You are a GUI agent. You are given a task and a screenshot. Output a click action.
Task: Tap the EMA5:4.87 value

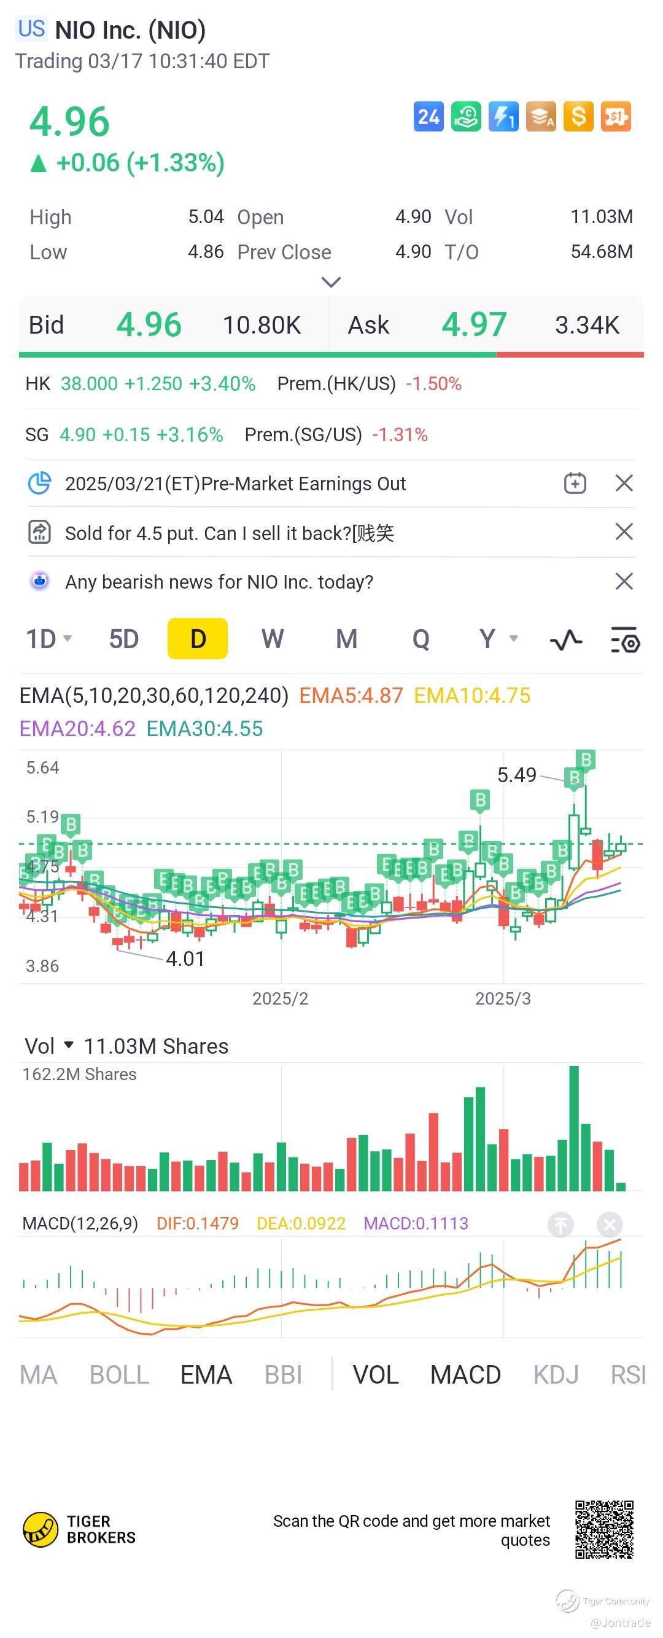pyautogui.click(x=351, y=696)
